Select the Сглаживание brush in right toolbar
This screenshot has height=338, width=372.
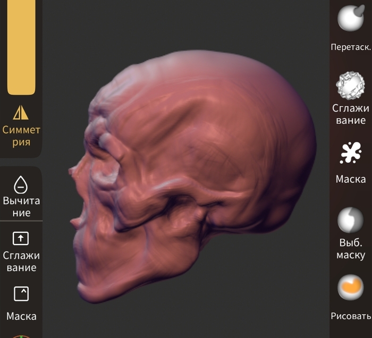coord(351,98)
